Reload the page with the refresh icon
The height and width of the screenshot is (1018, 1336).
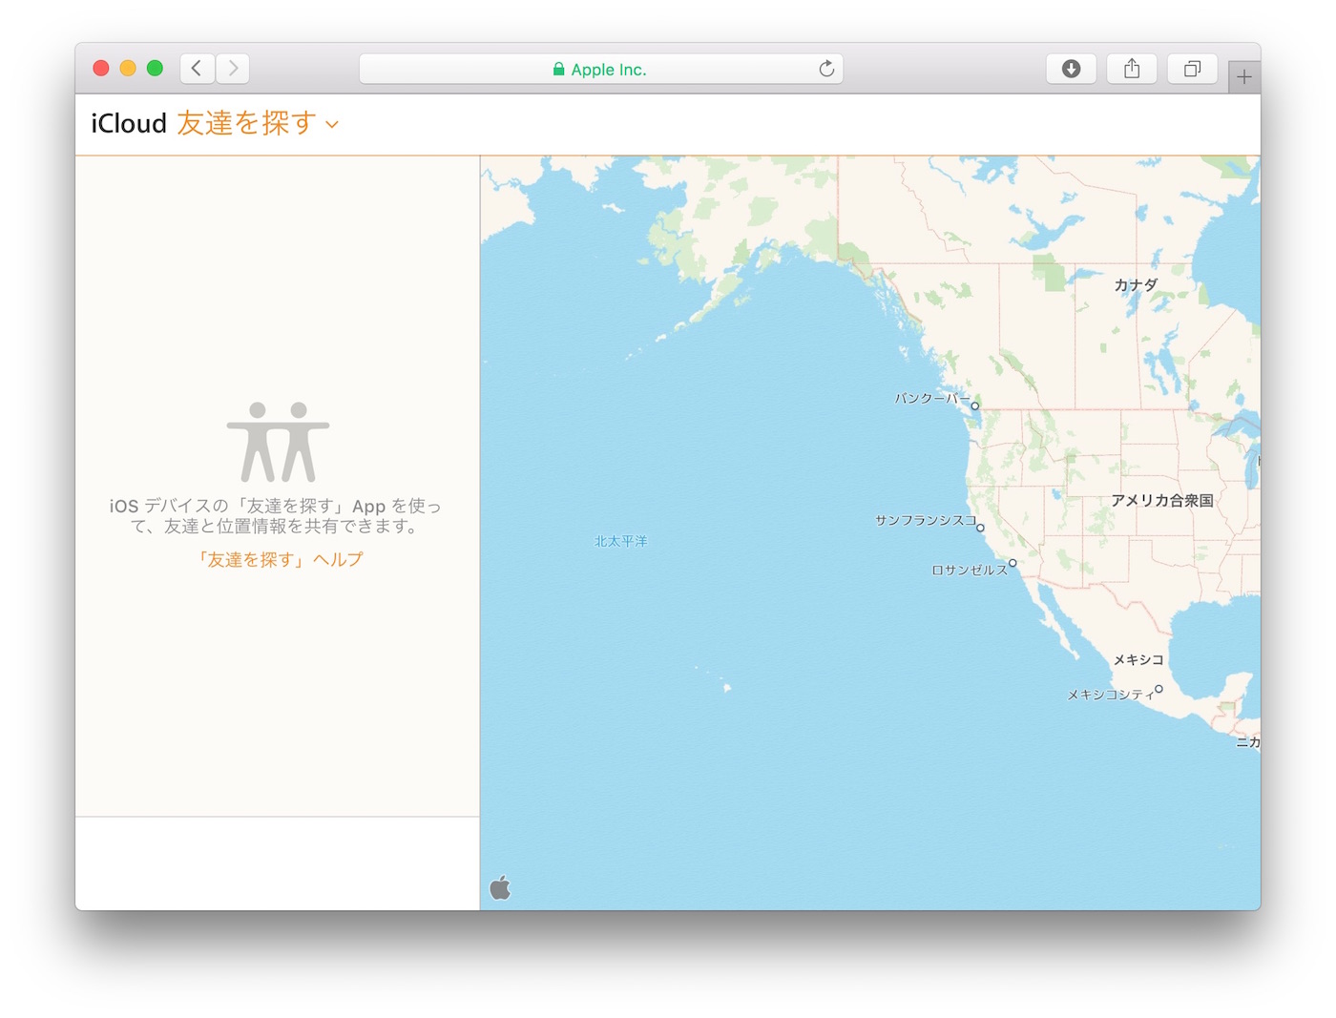[826, 69]
